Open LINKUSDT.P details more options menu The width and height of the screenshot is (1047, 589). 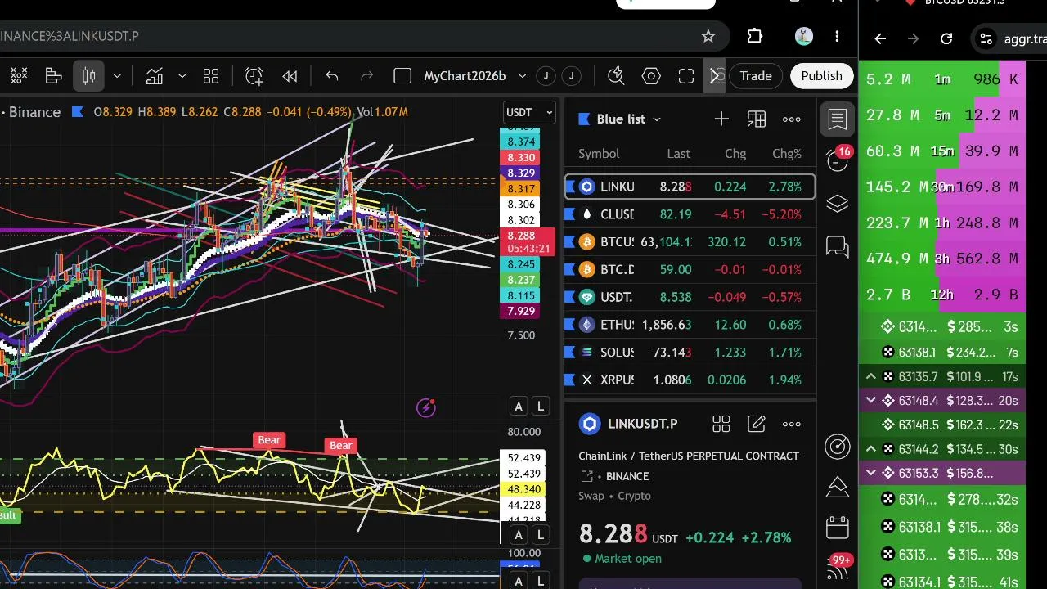tap(792, 424)
